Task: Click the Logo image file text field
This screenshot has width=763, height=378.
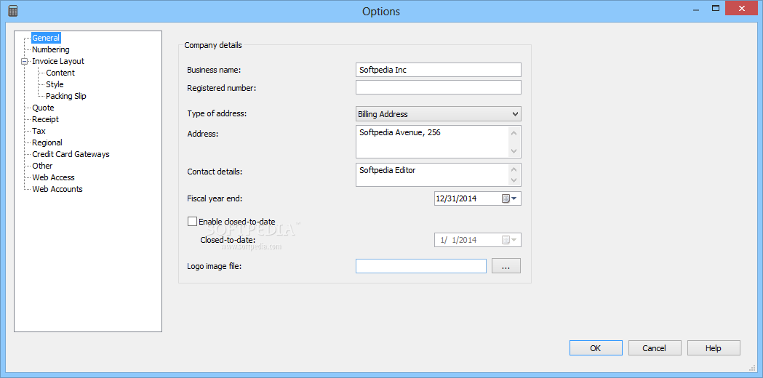Action: point(421,266)
